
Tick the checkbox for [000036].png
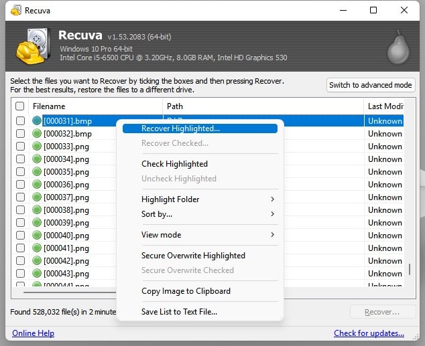click(x=20, y=184)
